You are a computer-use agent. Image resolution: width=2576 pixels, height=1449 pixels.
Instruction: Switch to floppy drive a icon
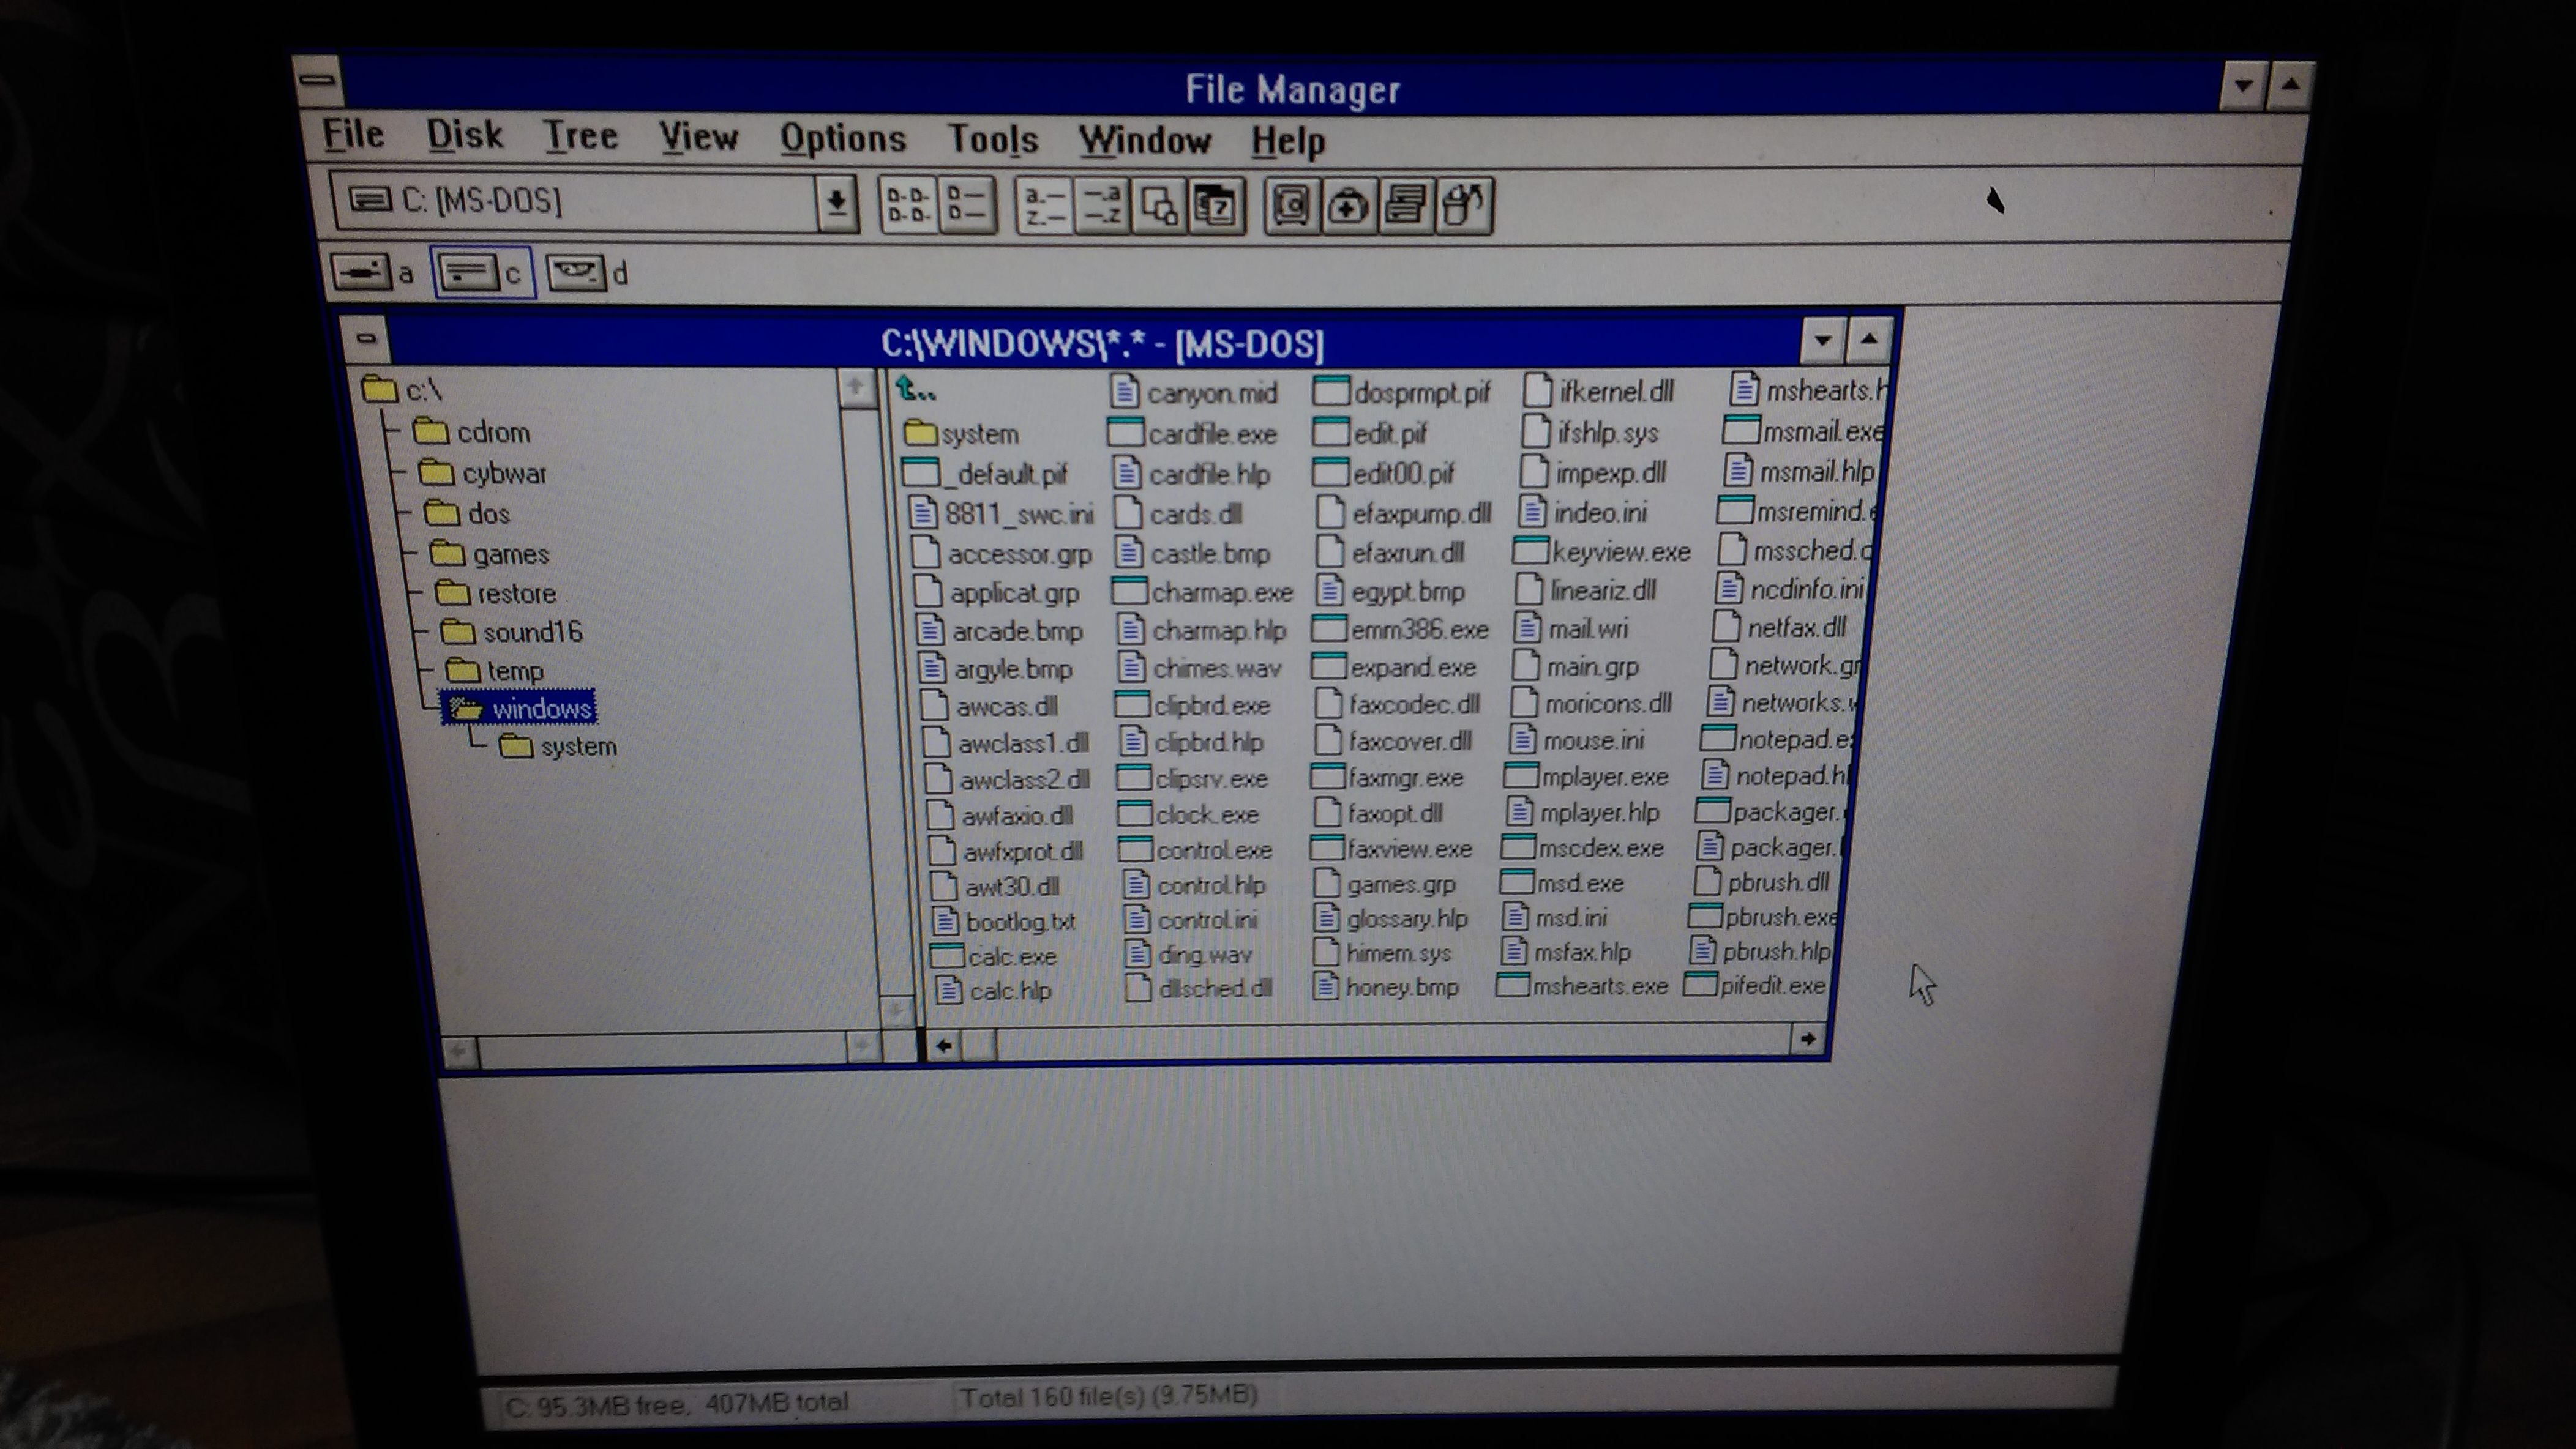pyautogui.click(x=372, y=272)
